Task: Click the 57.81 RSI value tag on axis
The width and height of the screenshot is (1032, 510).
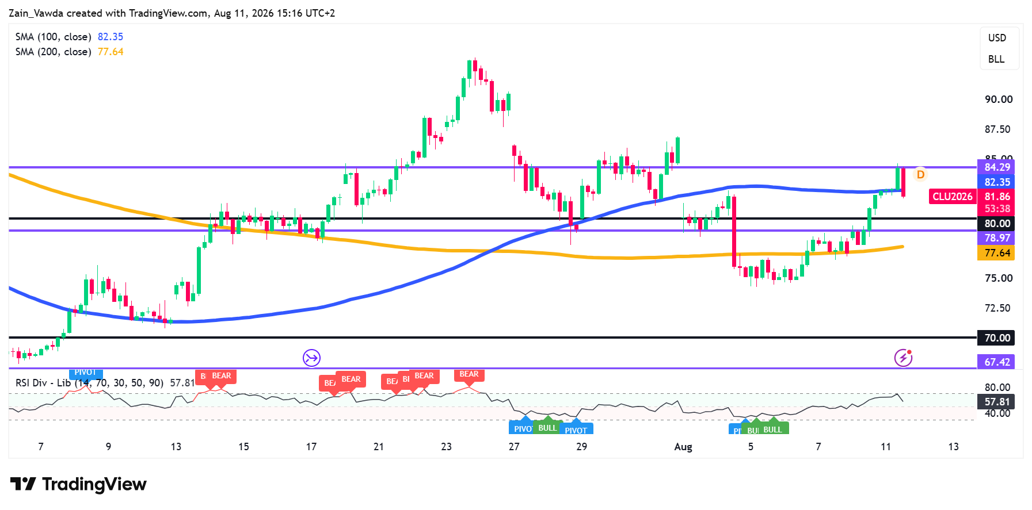Action: tap(996, 402)
